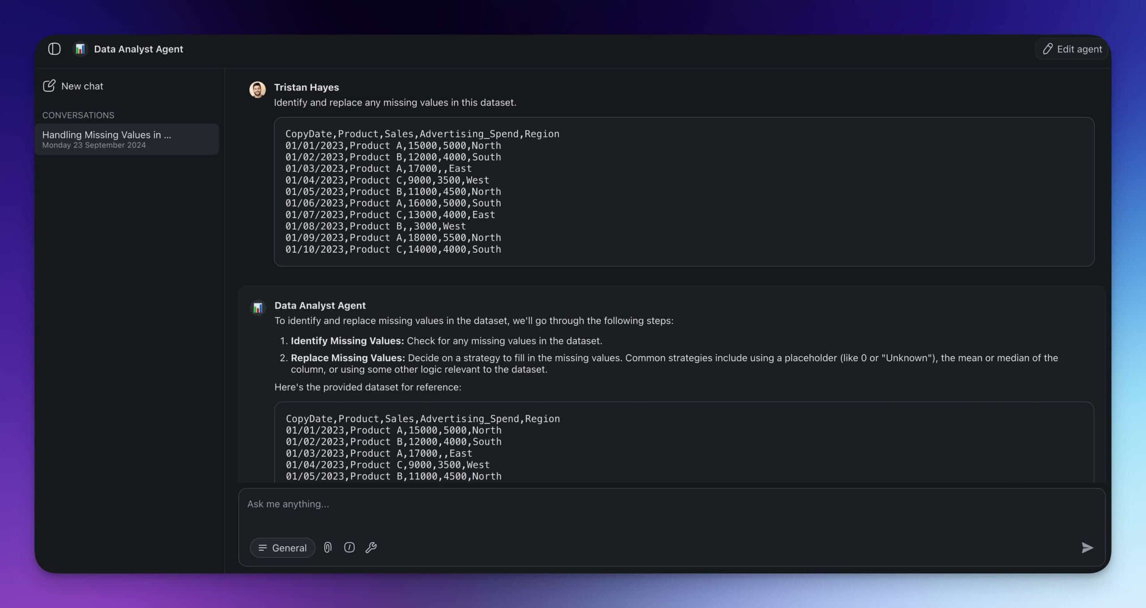Click the paperclip attach file icon

coord(328,548)
